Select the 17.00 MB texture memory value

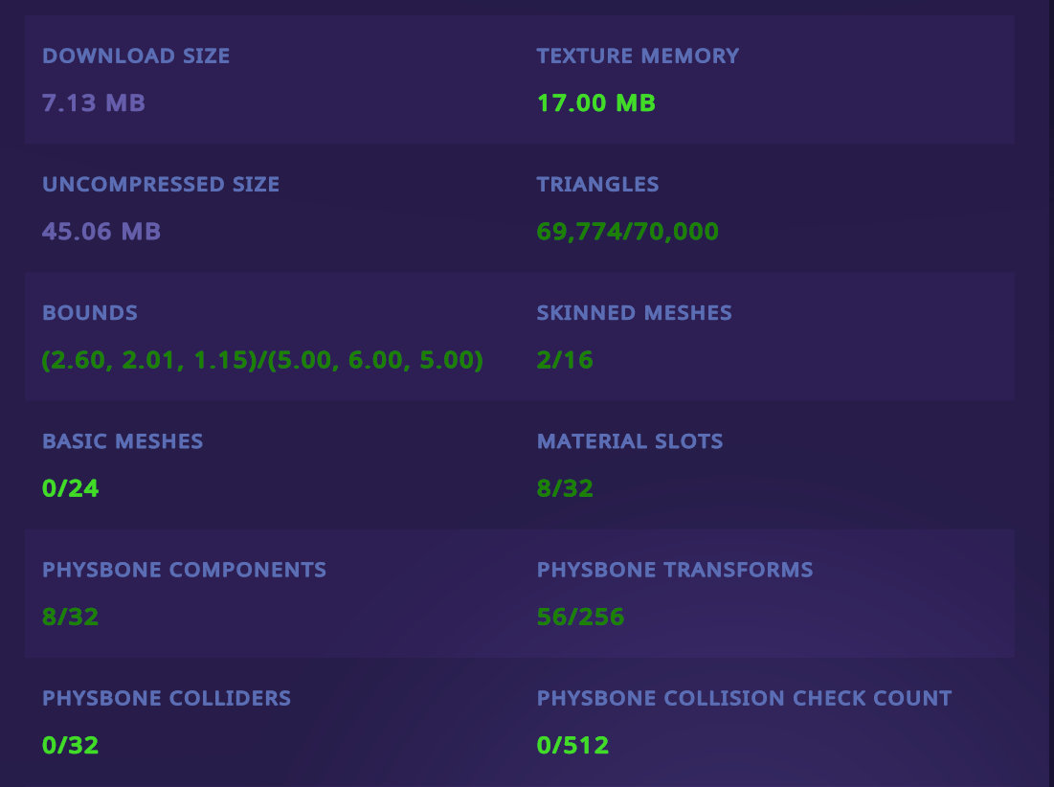[x=595, y=102]
